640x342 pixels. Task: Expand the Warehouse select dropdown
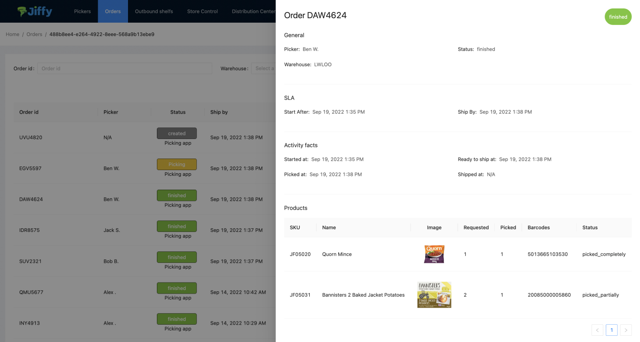coord(264,68)
